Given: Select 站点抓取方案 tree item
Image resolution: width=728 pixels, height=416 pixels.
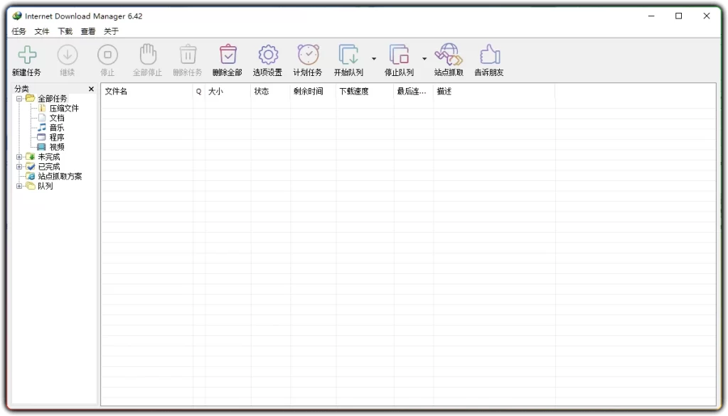Looking at the screenshot, I should [x=60, y=177].
